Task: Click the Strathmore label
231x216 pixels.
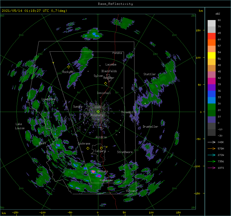Action: tap(125, 152)
